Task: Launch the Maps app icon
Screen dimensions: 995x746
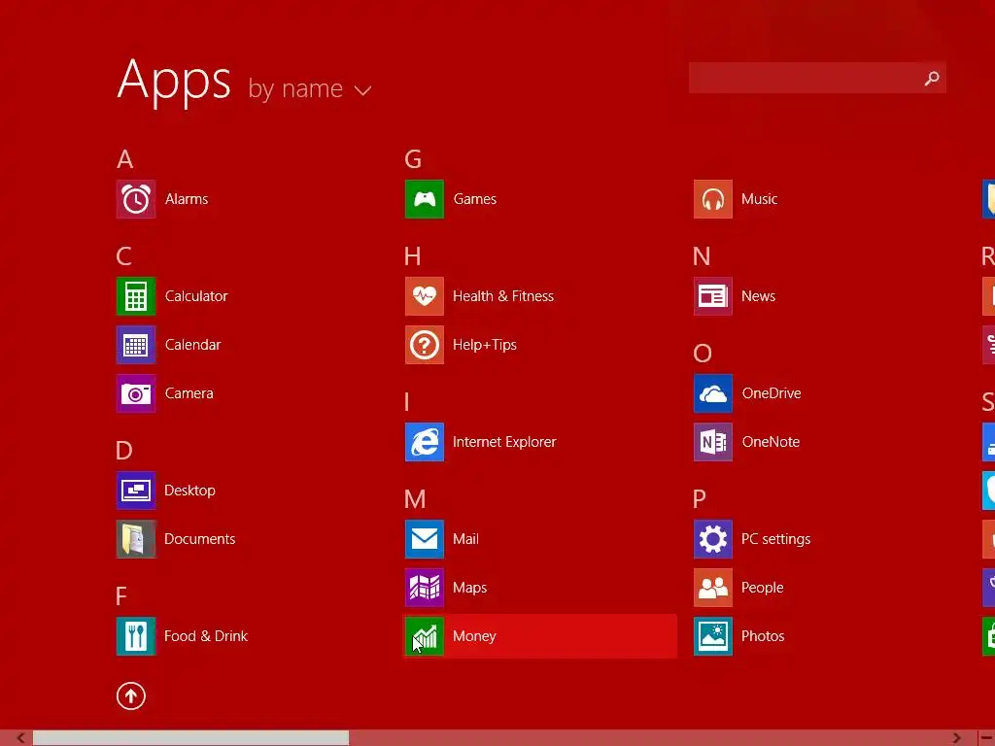Action: 425,588
